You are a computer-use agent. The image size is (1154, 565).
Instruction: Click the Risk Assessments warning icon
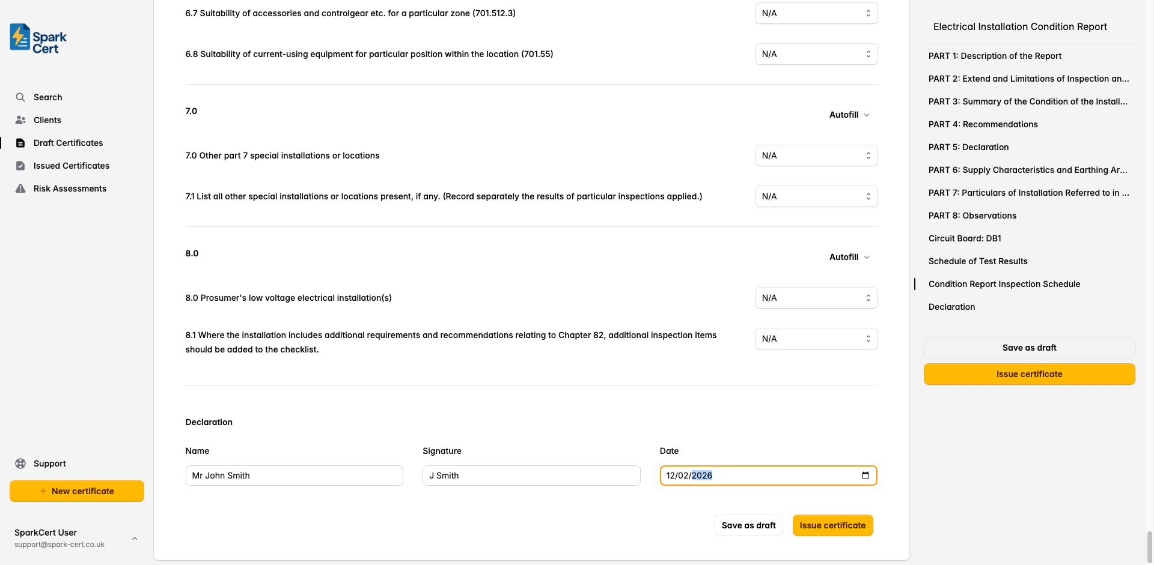click(x=20, y=189)
